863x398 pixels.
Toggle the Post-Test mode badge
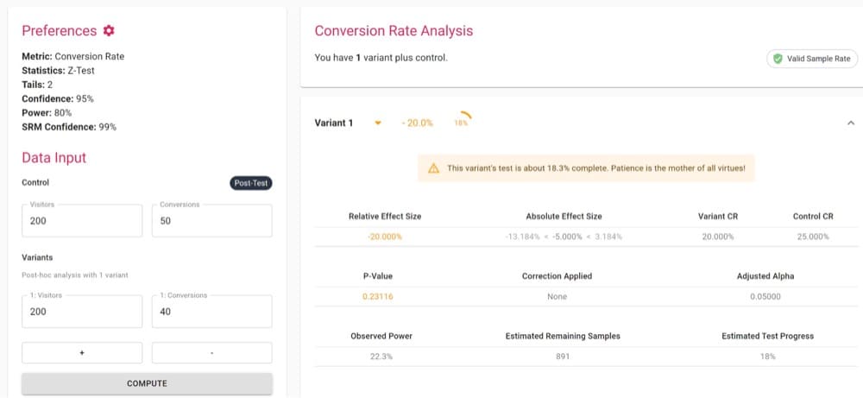pyautogui.click(x=251, y=183)
